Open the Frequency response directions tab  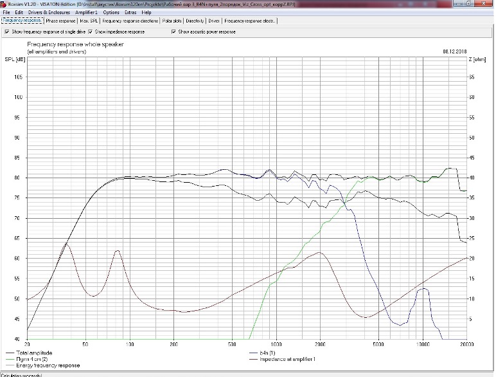(x=130, y=21)
